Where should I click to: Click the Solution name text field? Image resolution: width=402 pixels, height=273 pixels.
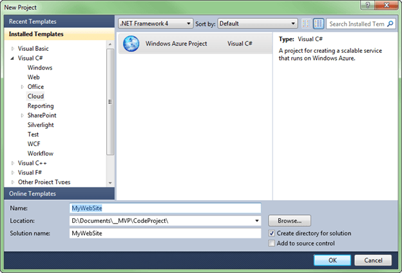164,233
